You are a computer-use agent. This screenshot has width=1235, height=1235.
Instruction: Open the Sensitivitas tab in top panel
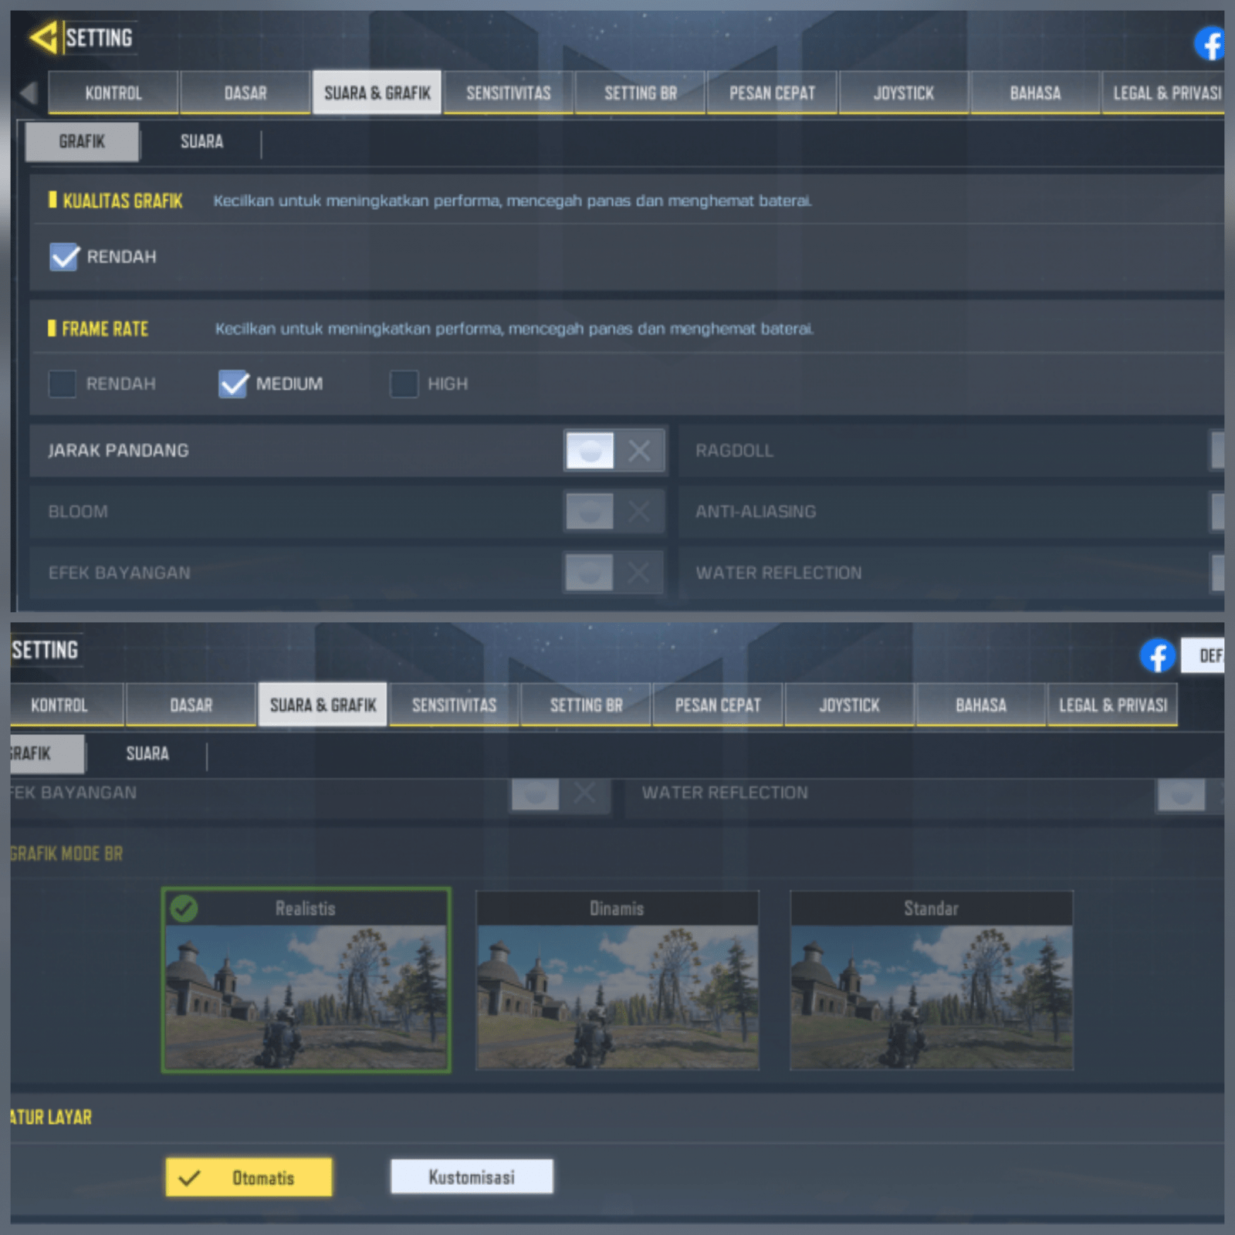[509, 93]
